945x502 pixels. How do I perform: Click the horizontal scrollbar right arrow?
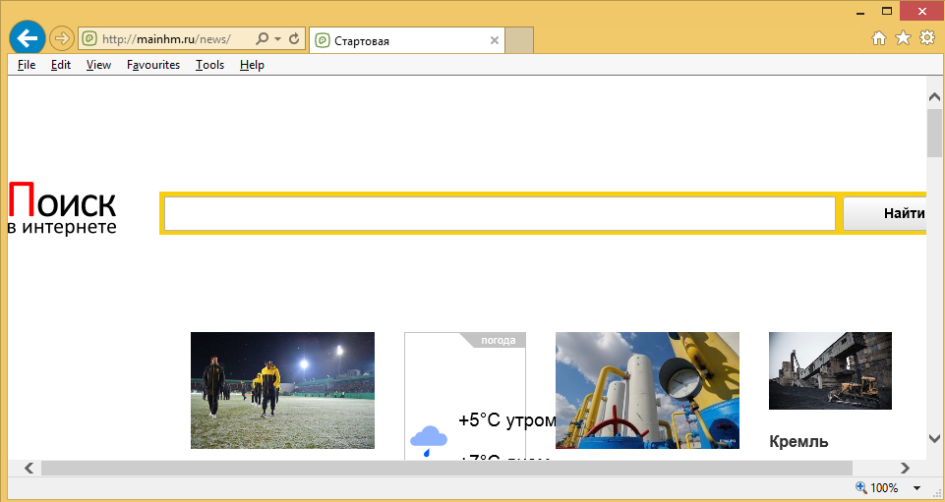pos(905,468)
